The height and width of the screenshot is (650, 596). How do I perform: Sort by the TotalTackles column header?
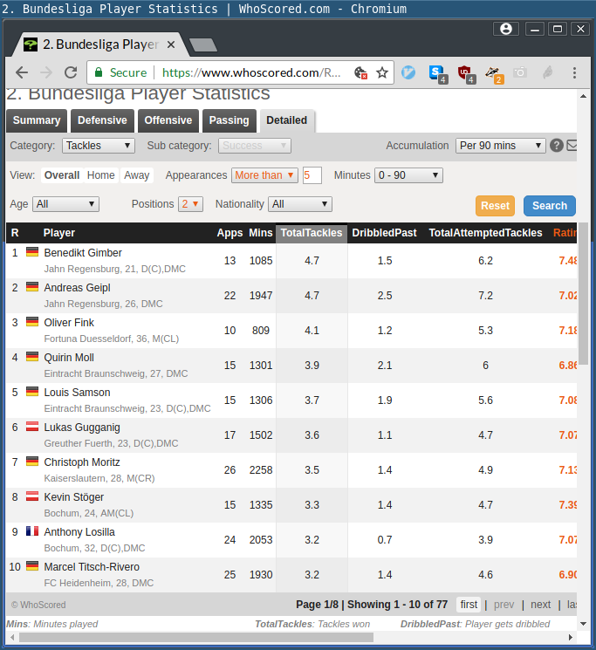coord(312,233)
